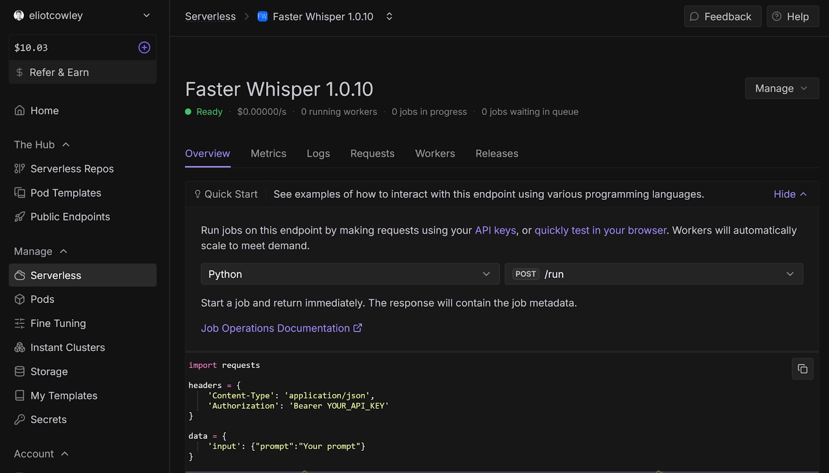The image size is (829, 473).
Task: Click the Refer & Earn button
Action: coord(83,72)
